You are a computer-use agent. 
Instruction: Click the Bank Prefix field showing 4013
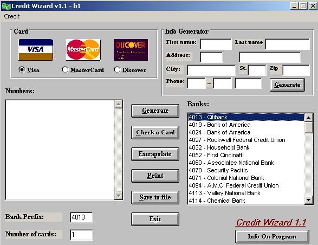coord(81,217)
